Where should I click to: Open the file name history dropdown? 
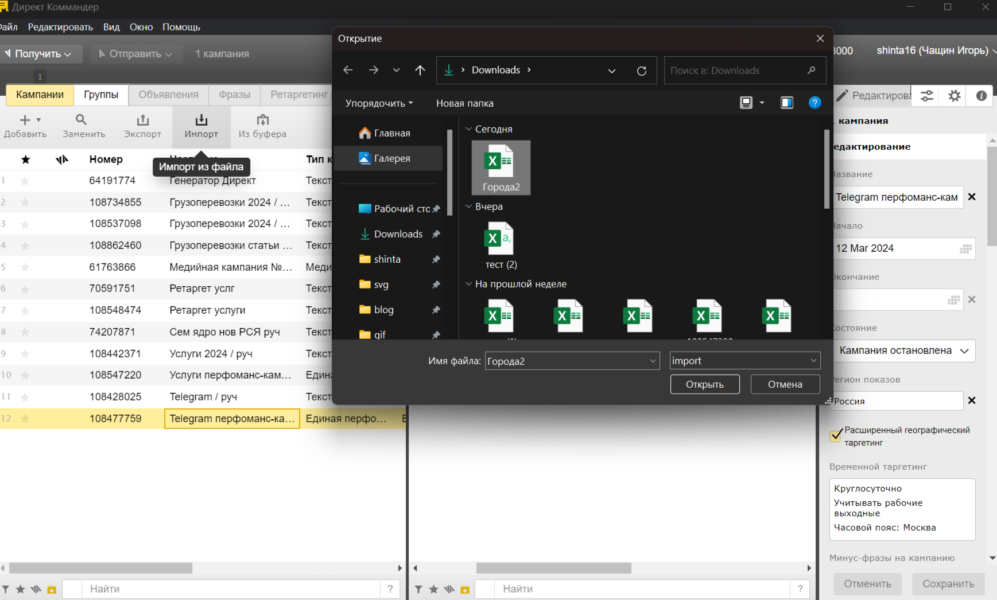[653, 361]
